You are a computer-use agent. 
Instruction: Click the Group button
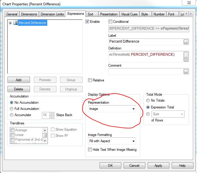71,80
